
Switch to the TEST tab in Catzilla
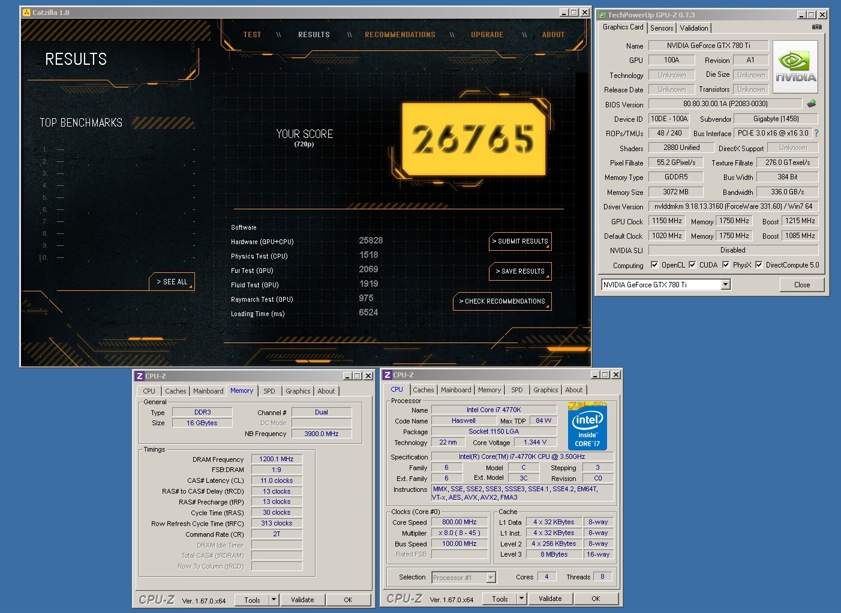(x=252, y=35)
